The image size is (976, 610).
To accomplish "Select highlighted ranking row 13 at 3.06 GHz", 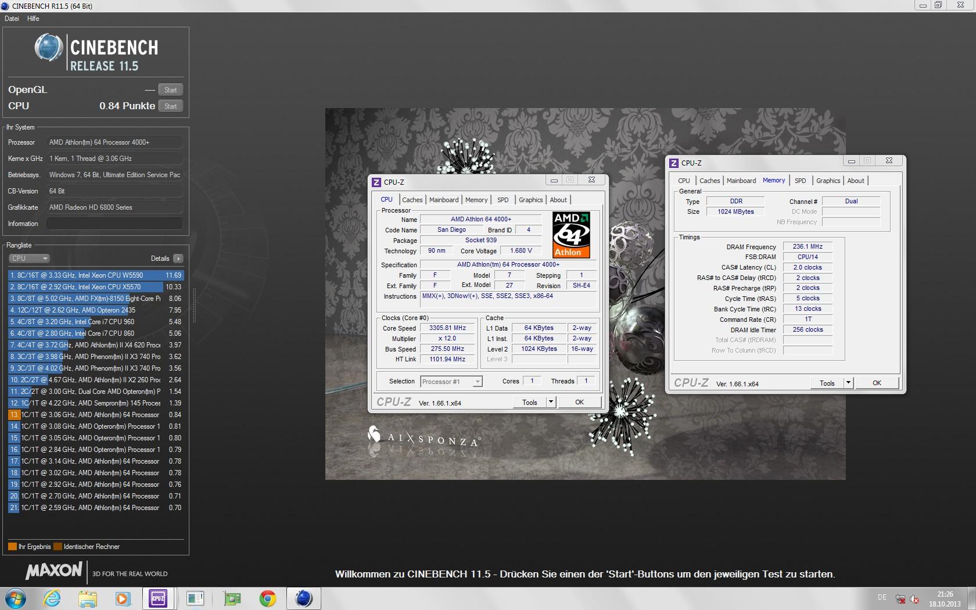I will click(96, 415).
